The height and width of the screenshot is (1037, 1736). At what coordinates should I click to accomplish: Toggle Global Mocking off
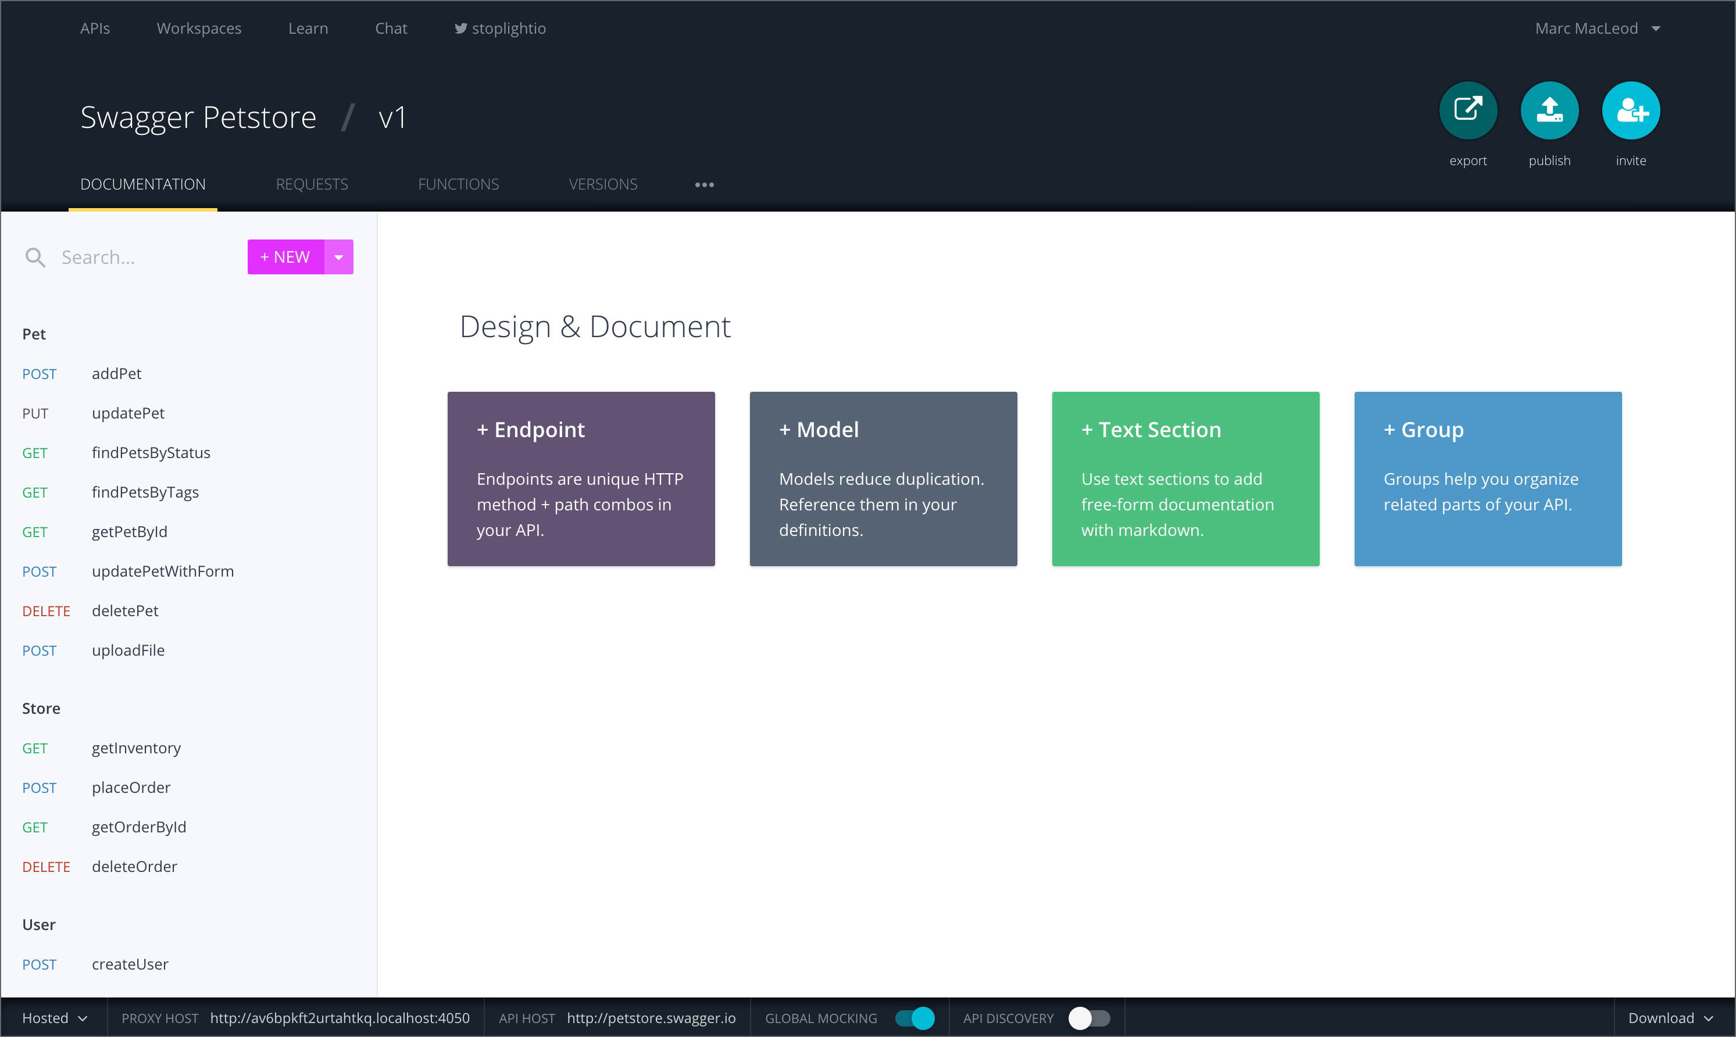click(914, 1018)
